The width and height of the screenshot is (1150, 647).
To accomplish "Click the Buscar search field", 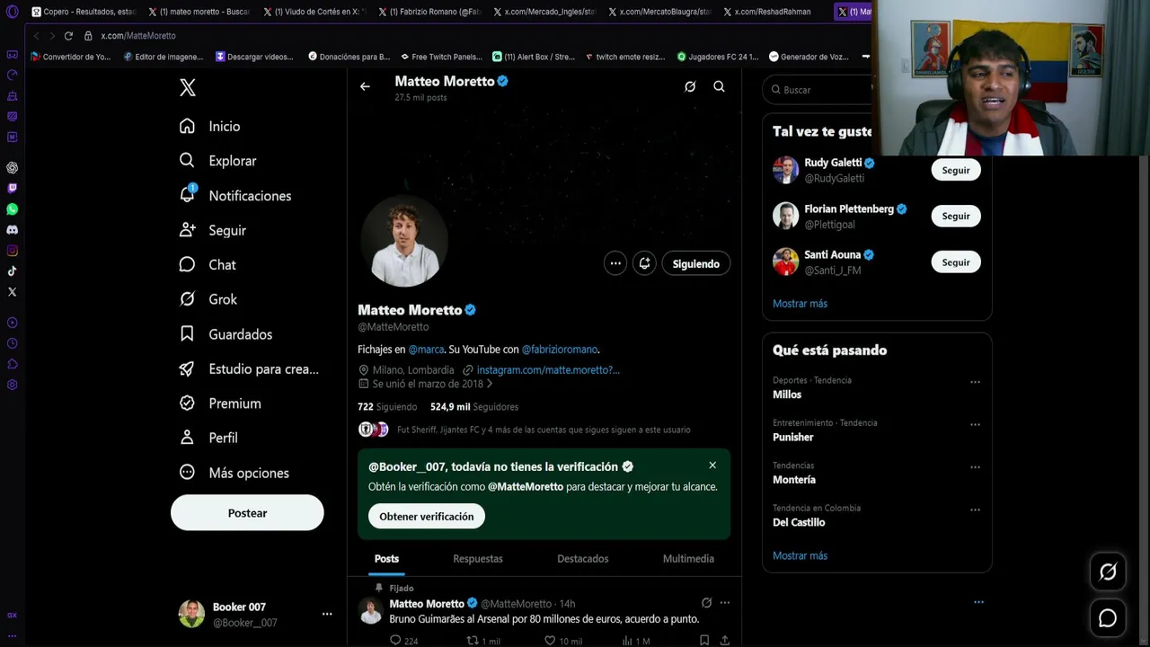I will click(x=818, y=90).
